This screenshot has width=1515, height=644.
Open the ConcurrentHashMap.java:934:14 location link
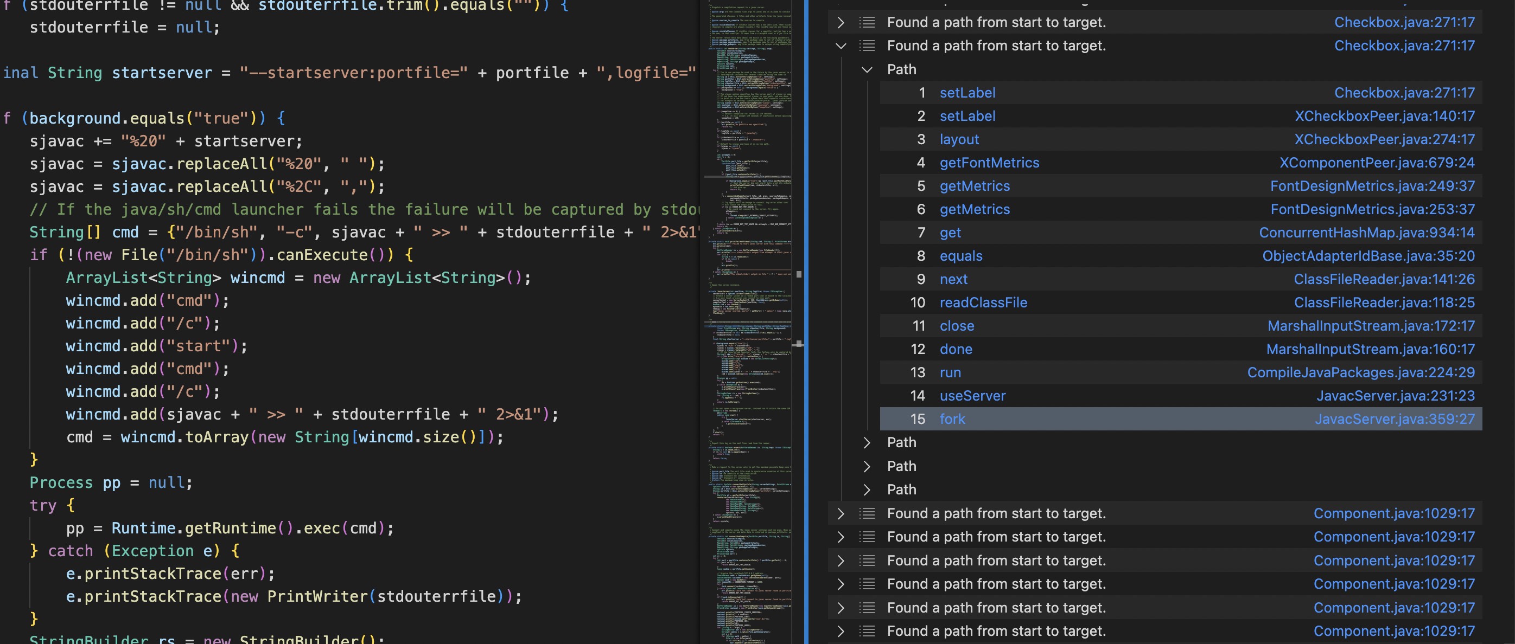click(x=1367, y=233)
